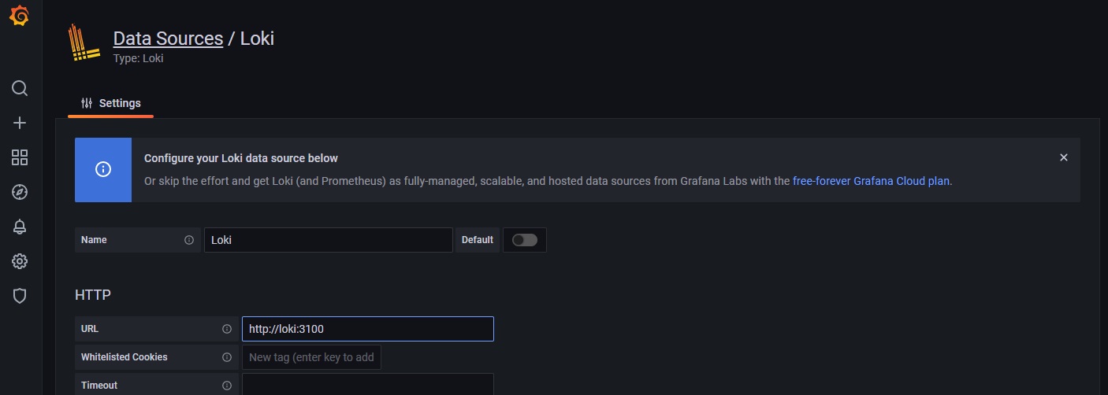Click info icon beside Whitelisted Cookies

[227, 357]
